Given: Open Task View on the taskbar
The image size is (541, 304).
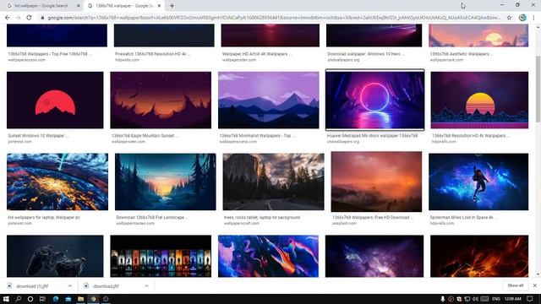Looking at the screenshot, I should (42, 299).
